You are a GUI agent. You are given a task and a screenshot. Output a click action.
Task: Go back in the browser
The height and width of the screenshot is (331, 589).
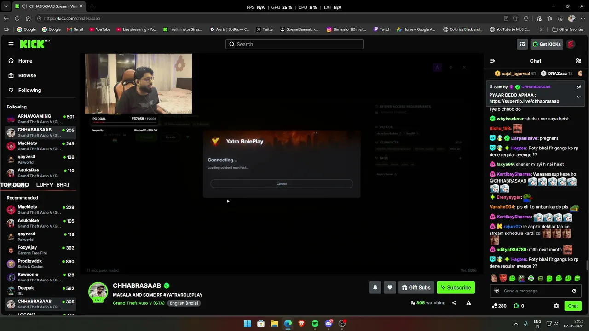pyautogui.click(x=6, y=18)
